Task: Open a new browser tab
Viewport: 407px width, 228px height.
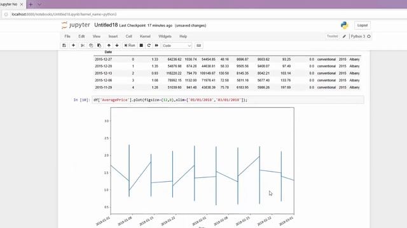Action: tap(31, 4)
